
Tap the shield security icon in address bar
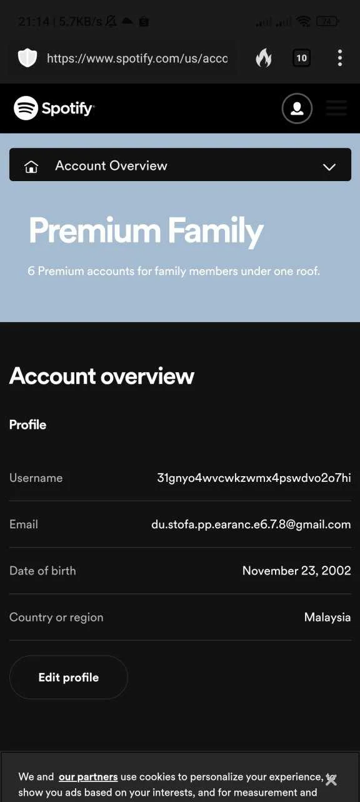(27, 59)
